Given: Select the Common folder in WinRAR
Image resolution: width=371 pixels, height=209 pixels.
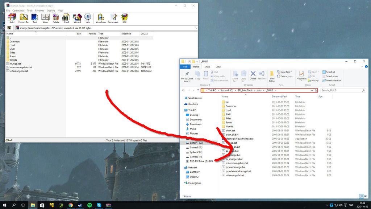Looking at the screenshot, I should click(x=14, y=41).
